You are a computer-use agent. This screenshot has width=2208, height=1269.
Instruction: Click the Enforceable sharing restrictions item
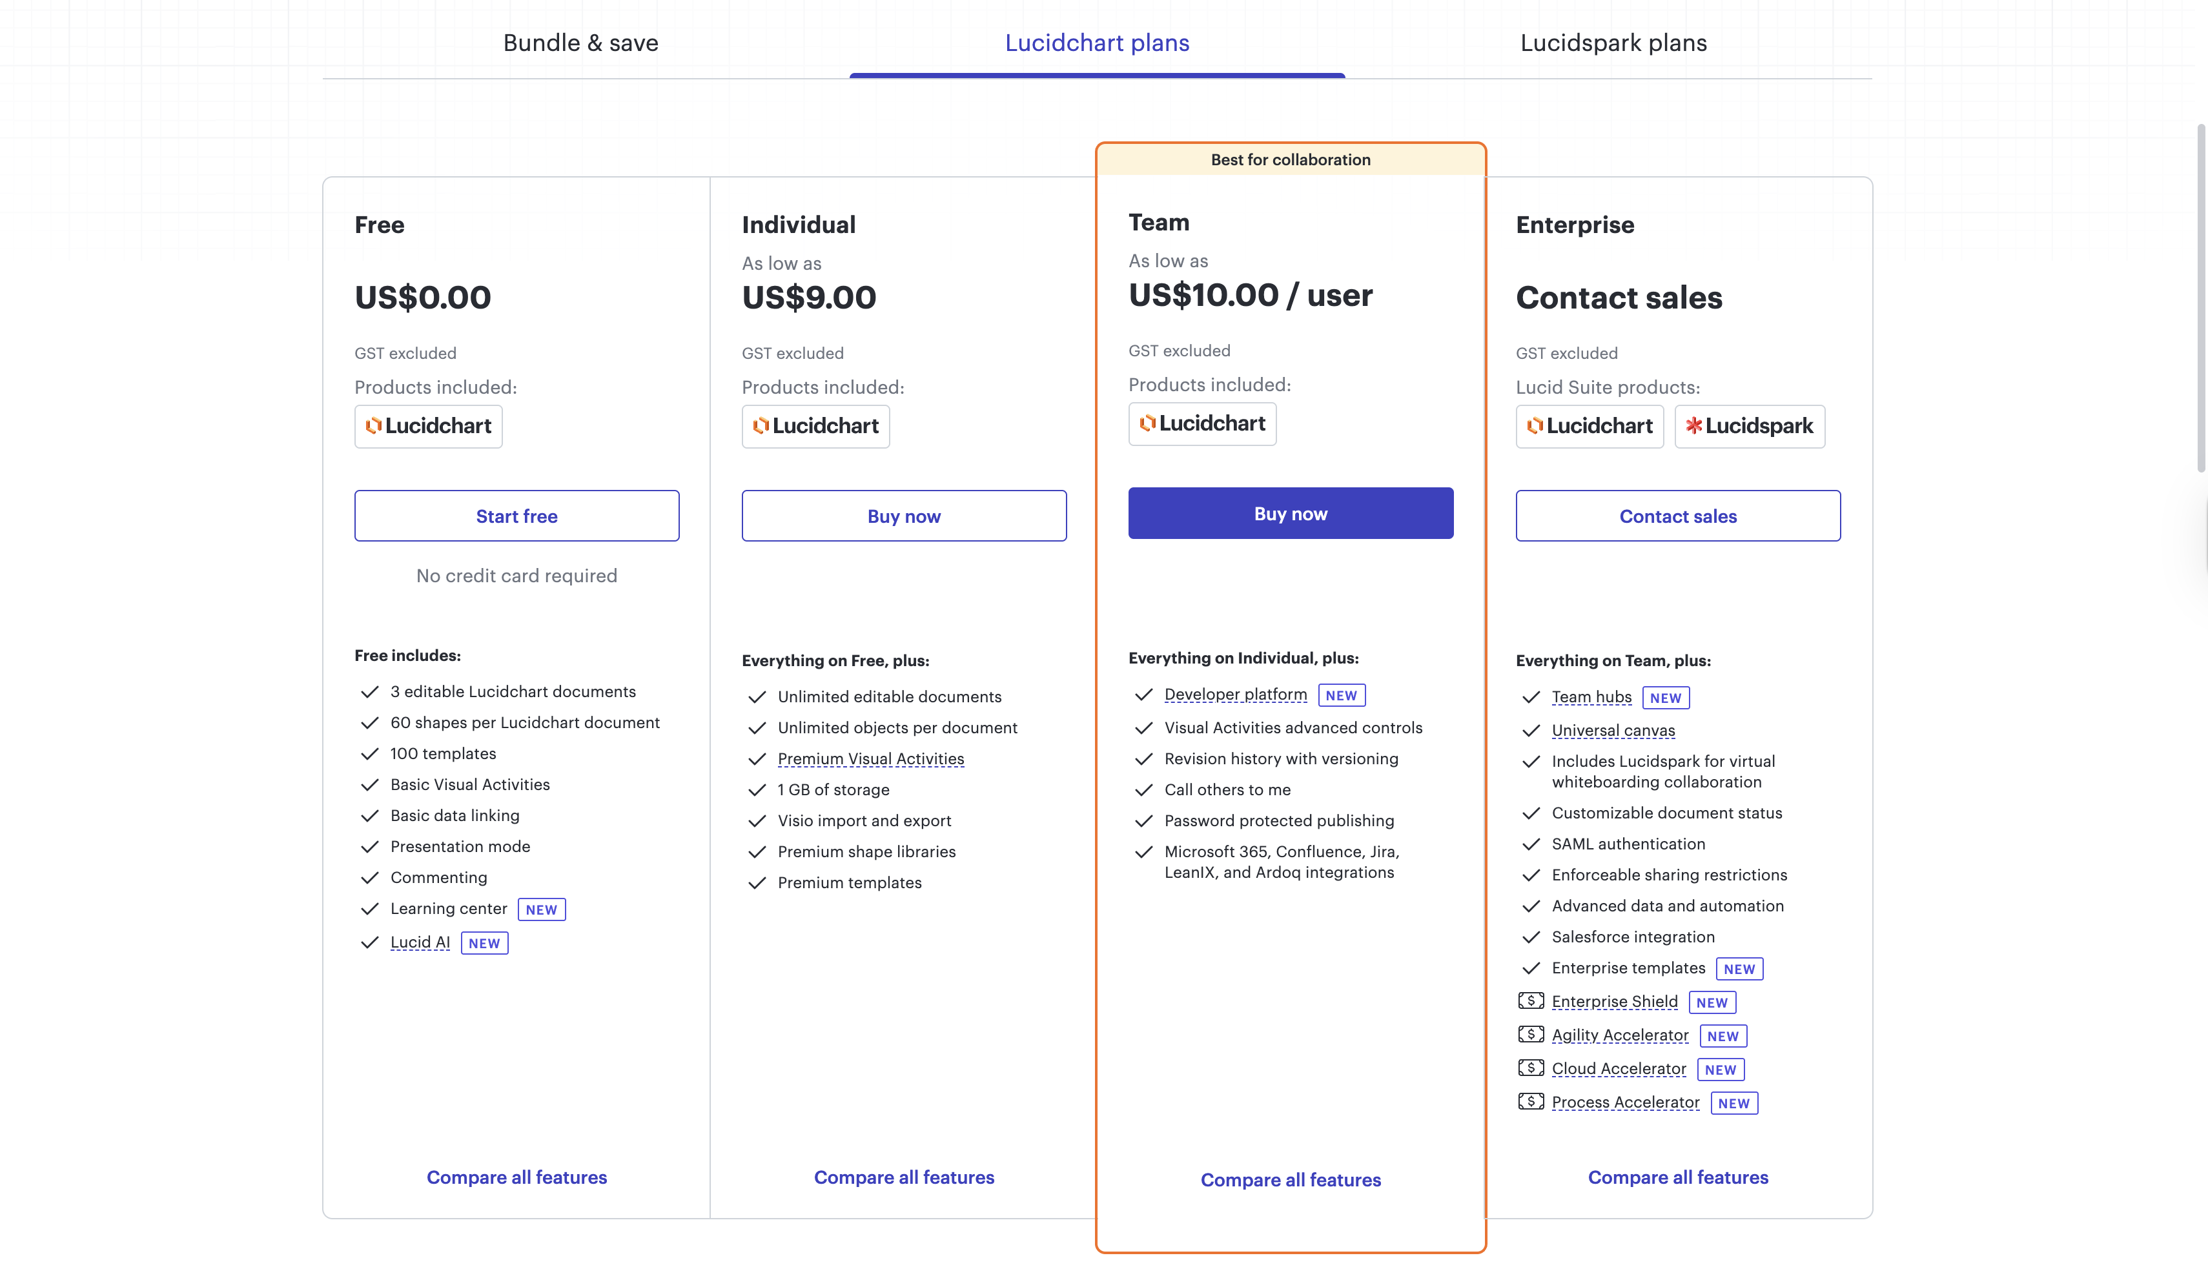pos(1670,875)
